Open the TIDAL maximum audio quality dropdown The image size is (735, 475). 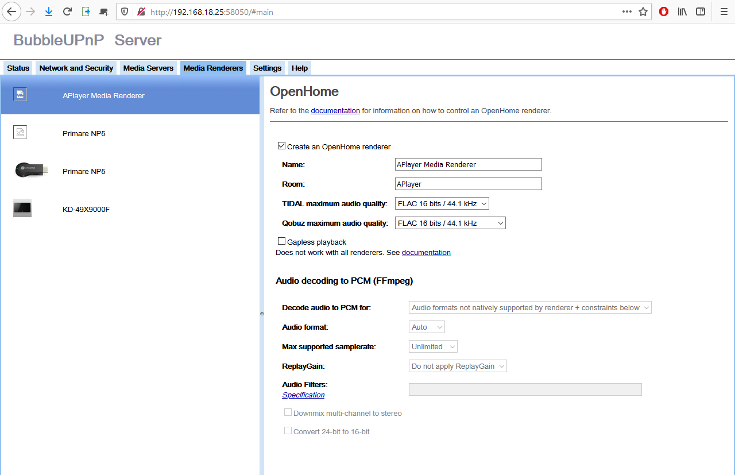[x=442, y=203]
